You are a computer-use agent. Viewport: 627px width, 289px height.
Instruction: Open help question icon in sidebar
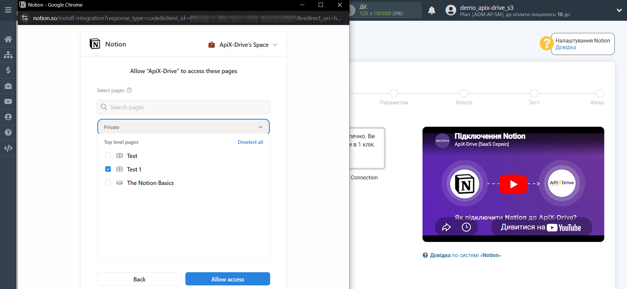pos(8,132)
